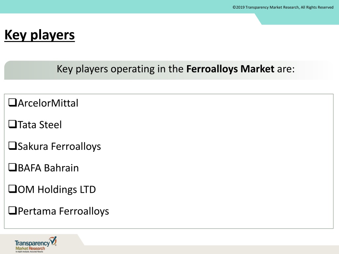Click Pertama Ferroalloys list entry
The width and height of the screenshot is (339, 254).
pos(63,211)
